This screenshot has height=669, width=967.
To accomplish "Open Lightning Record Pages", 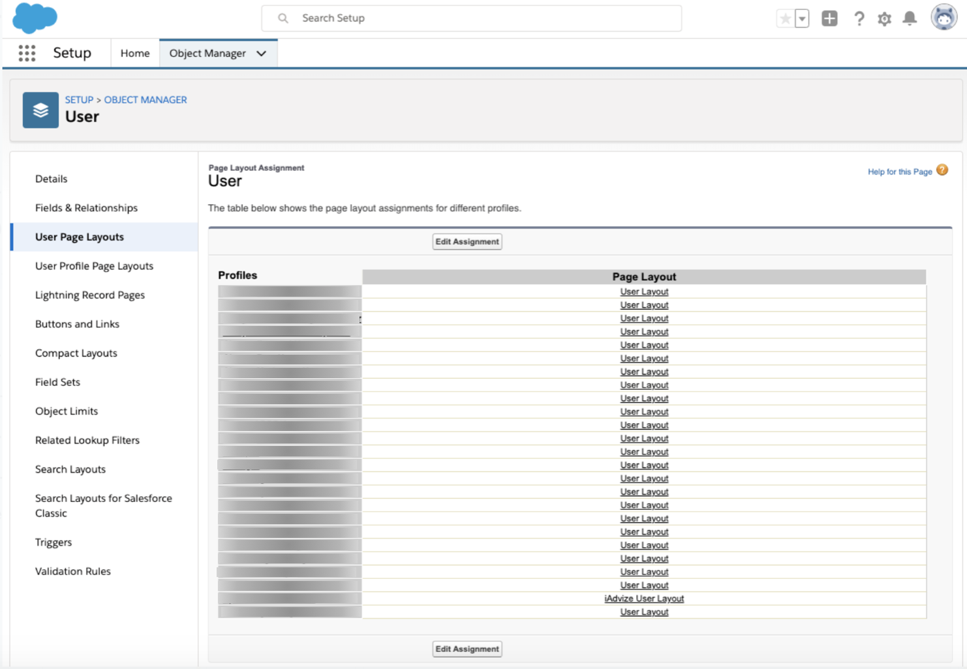I will click(90, 295).
